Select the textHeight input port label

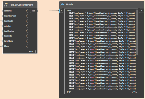pos(9,21)
